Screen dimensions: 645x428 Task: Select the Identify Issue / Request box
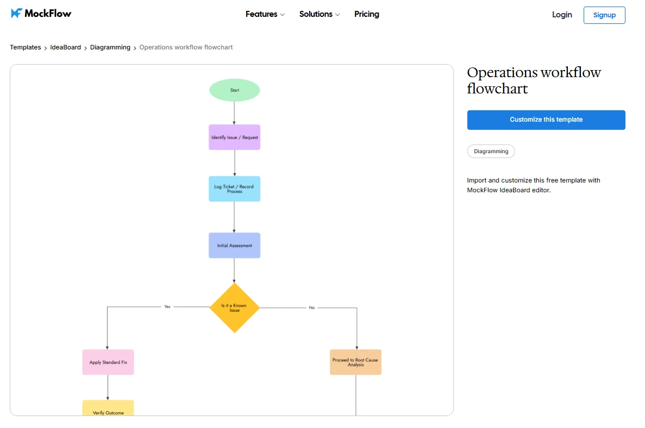234,137
